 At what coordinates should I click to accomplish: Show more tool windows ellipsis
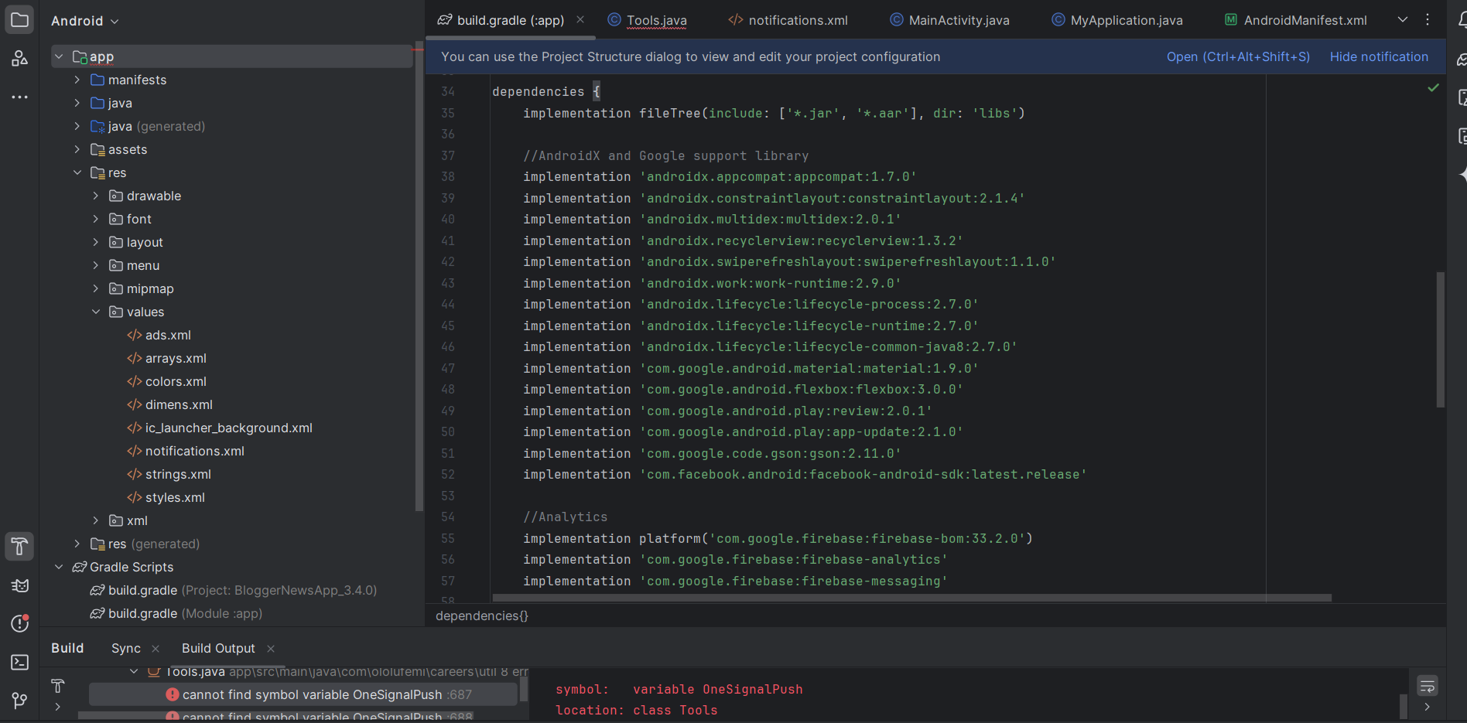pyautogui.click(x=19, y=97)
